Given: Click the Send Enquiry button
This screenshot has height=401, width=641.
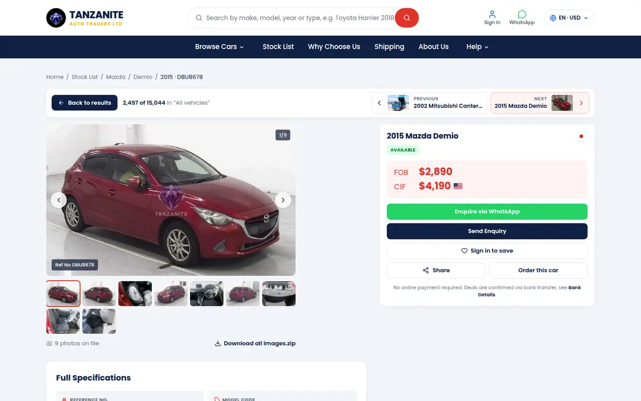Looking at the screenshot, I should 487,231.
